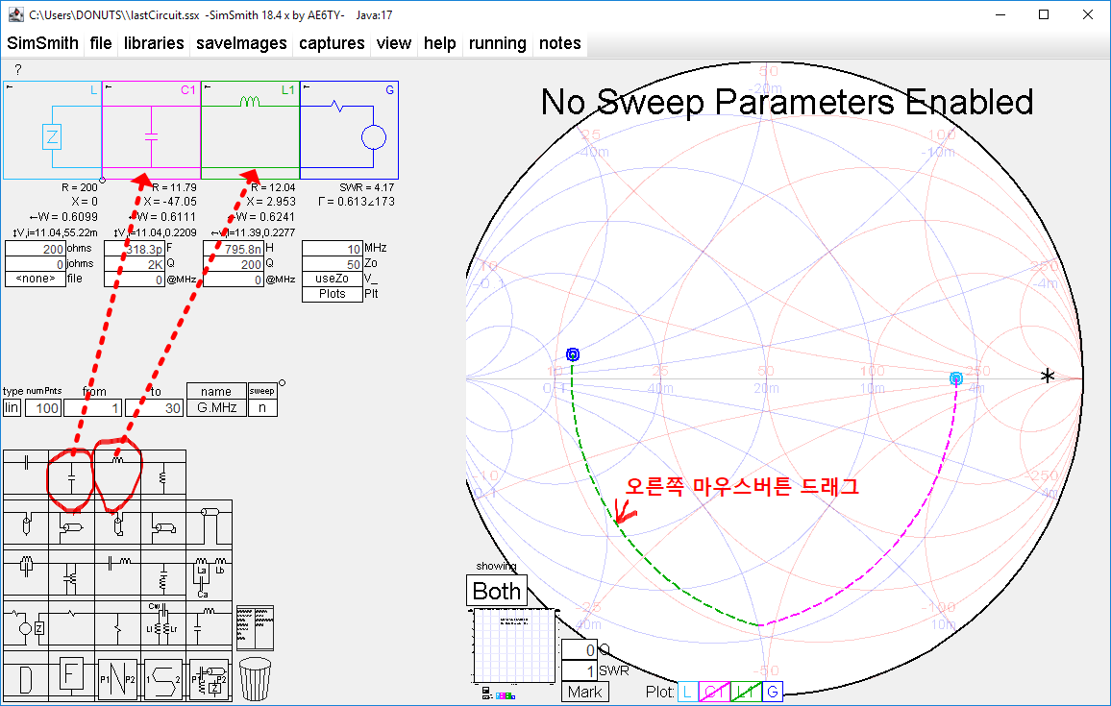Select the generator with Z load component

26,623
